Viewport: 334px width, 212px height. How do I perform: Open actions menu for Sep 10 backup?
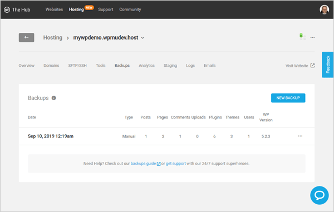(x=300, y=136)
